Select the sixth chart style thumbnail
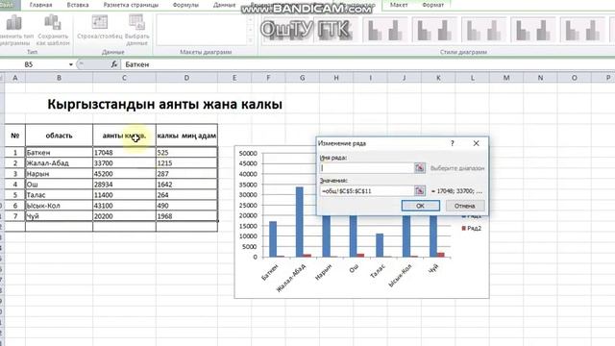 [x=533, y=30]
